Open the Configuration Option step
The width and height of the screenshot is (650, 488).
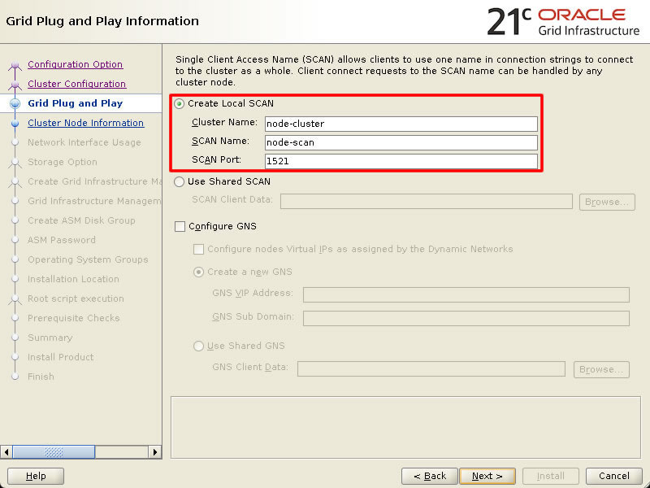click(x=75, y=64)
